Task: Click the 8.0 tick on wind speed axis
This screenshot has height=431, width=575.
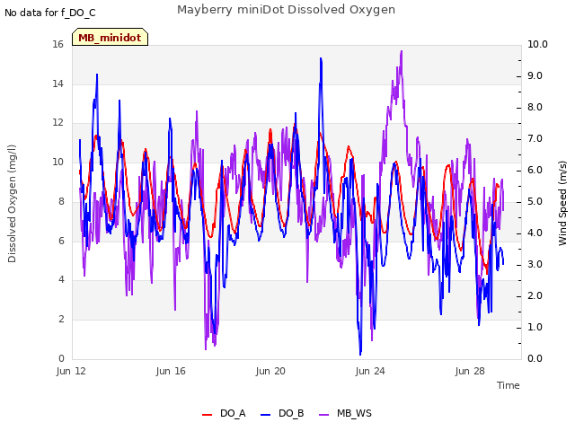Action: tap(535, 108)
